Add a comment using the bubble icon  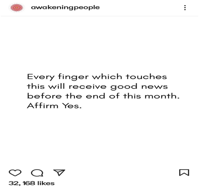pos(37,173)
